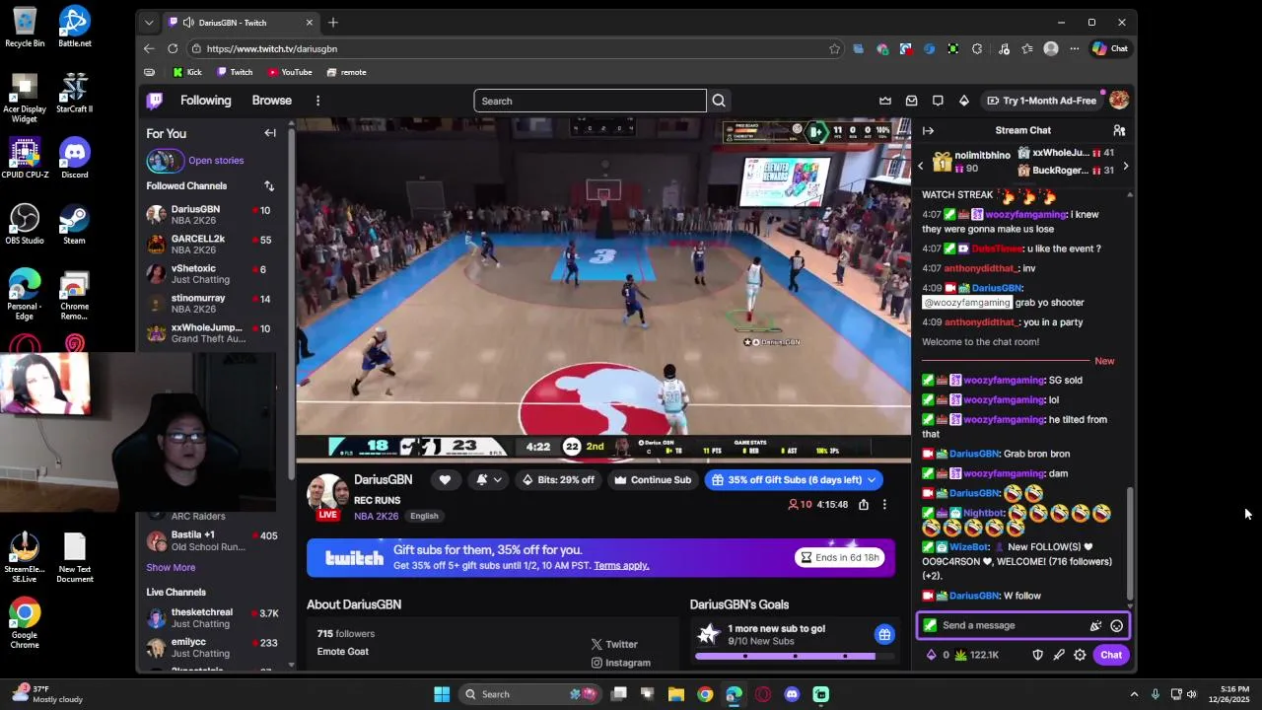The image size is (1262, 710).
Task: Click the Twitch logo home icon
Action: point(155,101)
